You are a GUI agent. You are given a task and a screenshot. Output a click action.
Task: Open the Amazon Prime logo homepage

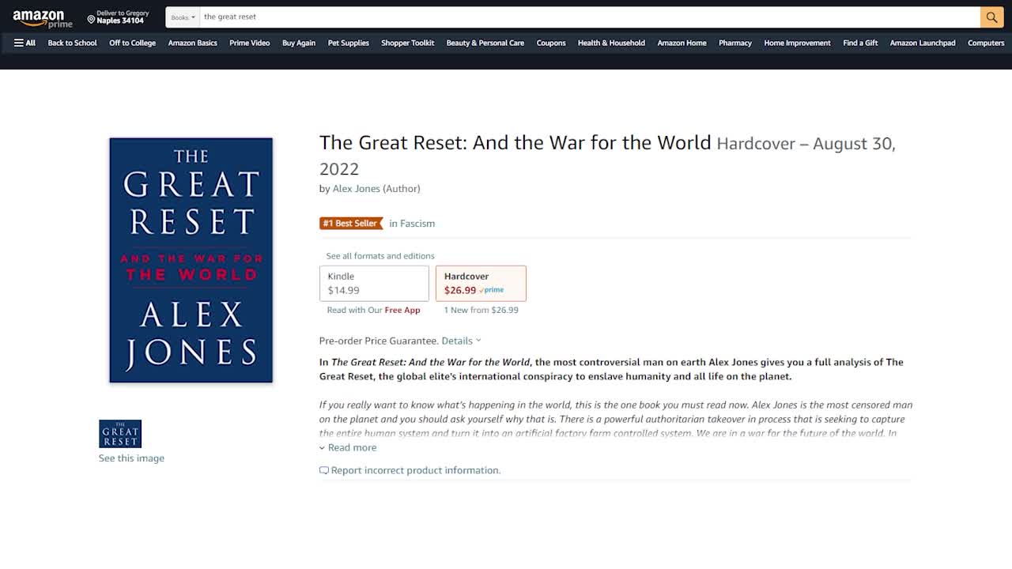pyautogui.click(x=42, y=18)
